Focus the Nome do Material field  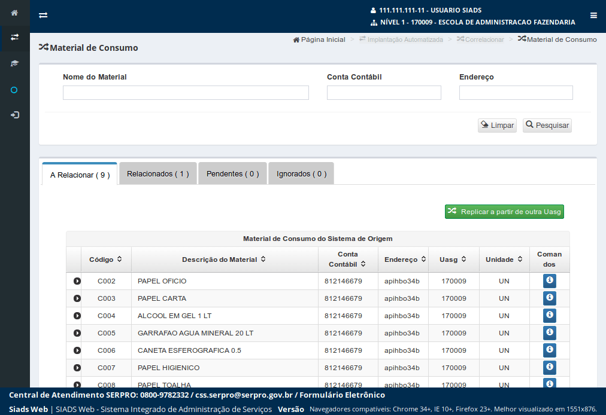coord(186,93)
